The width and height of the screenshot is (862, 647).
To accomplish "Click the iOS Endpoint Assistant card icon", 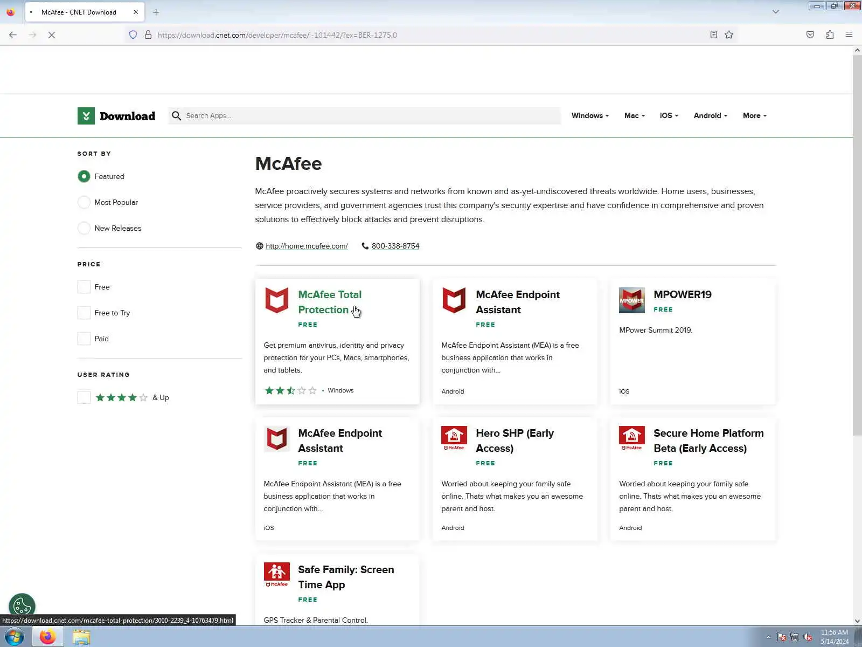I will point(277,439).
